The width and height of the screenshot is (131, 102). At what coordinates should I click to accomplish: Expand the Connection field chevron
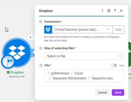[x=41, y=22]
